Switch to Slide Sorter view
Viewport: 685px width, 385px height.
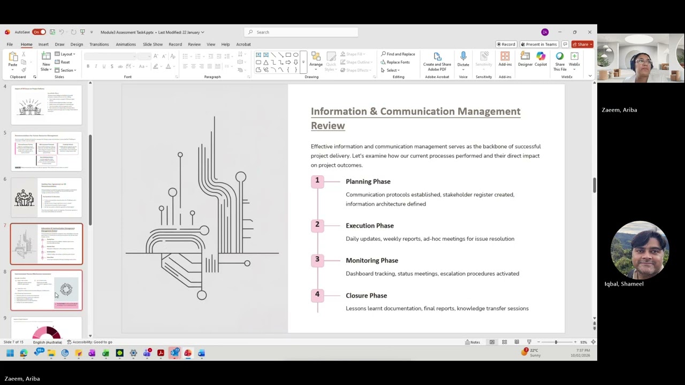tap(504, 342)
